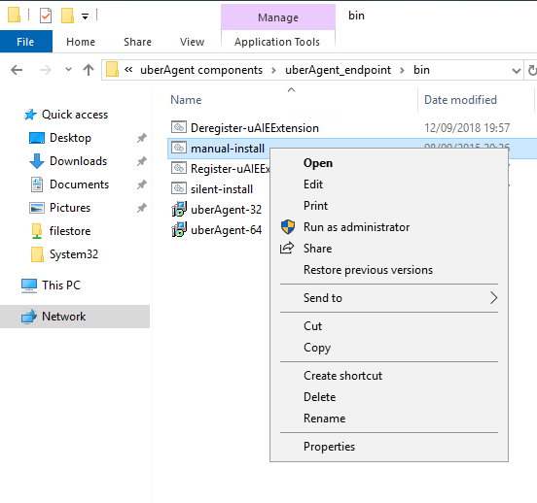Choose Cut in the context menu
The image size is (537, 503).
click(389, 326)
